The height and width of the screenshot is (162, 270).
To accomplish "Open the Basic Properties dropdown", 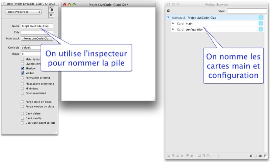I will click(23, 12).
